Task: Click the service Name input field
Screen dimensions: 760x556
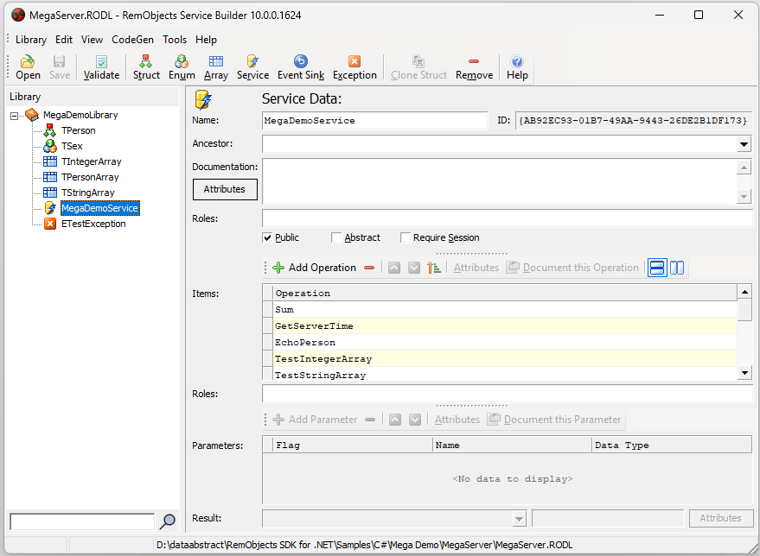Action: click(374, 121)
